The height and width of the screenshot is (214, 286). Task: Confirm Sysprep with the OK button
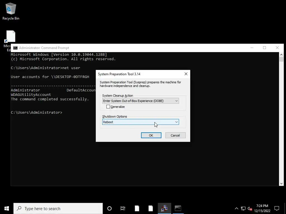coord(151,135)
